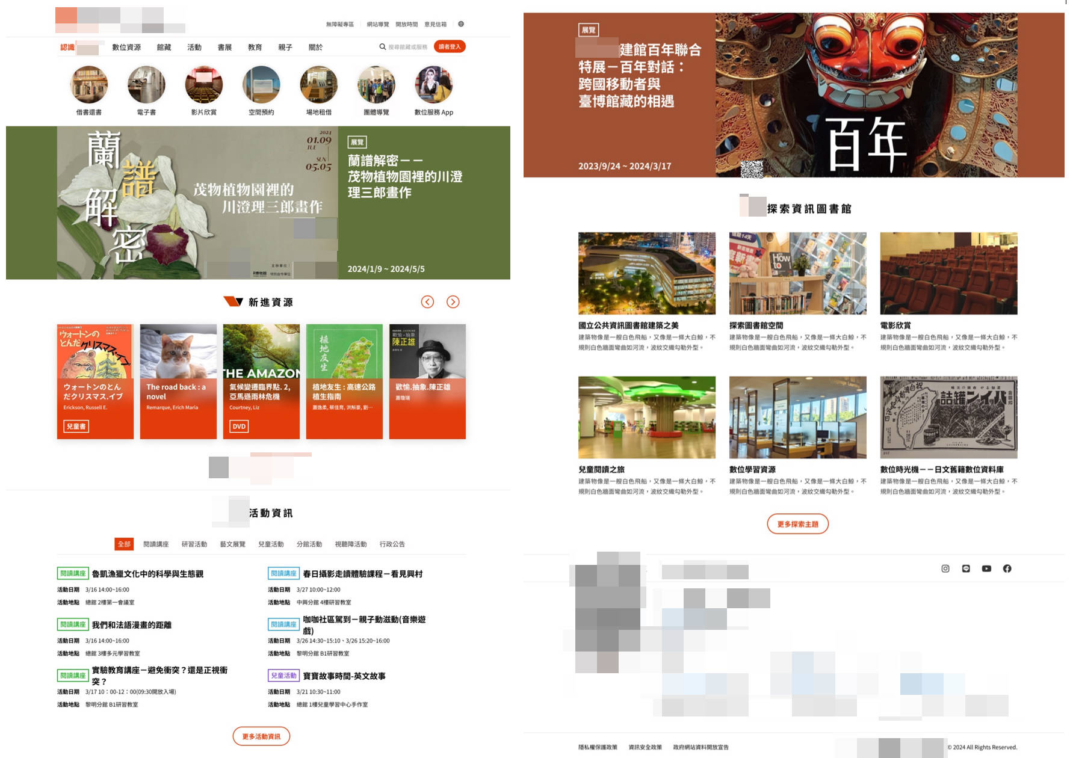Select the 藝文展覽 filter tab

click(x=232, y=544)
